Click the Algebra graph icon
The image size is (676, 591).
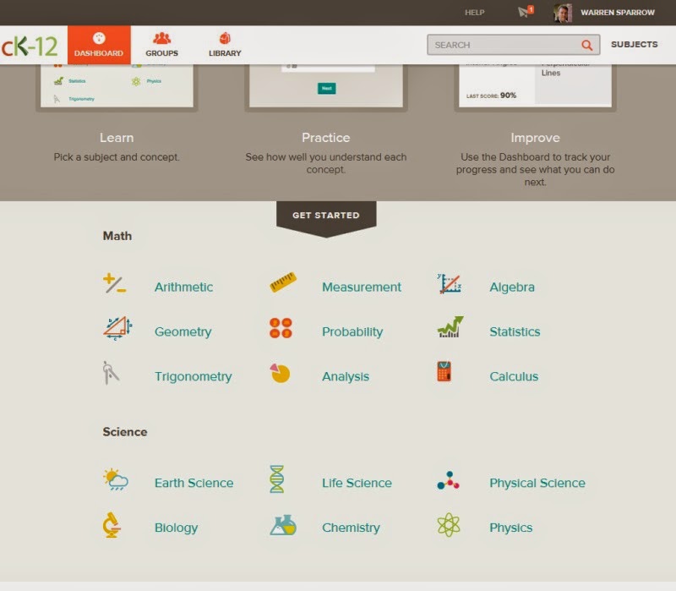pos(450,284)
